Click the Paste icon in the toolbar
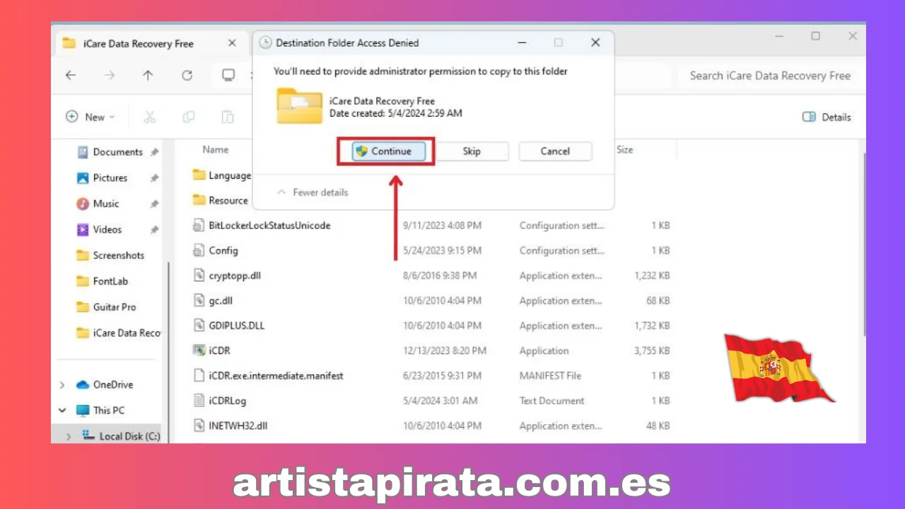Viewport: 905px width, 509px height. [x=228, y=117]
